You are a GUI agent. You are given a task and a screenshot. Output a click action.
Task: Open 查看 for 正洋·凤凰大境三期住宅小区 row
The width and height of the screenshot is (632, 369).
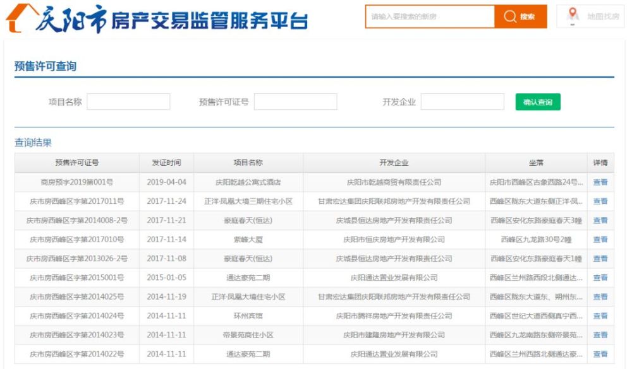coord(600,201)
